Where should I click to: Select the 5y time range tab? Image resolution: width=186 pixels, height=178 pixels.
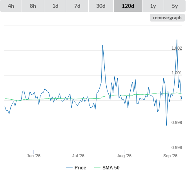pyautogui.click(x=175, y=6)
